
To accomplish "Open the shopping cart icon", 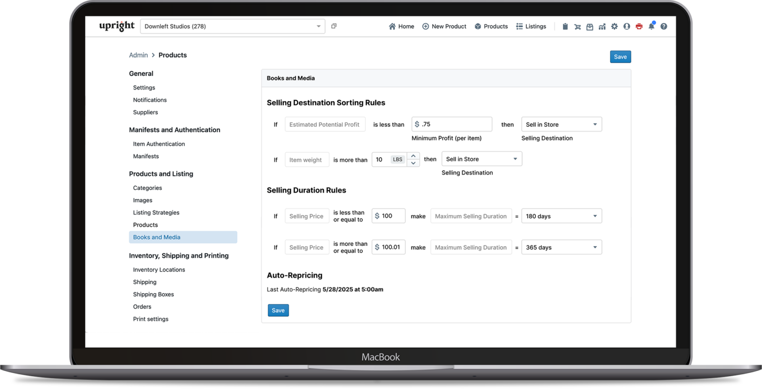I will pyautogui.click(x=577, y=27).
